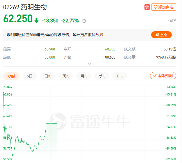Refresh the quote using the refresh icon
Image resolution: width=182 pixels, height=163 pixels.
click(x=84, y=21)
